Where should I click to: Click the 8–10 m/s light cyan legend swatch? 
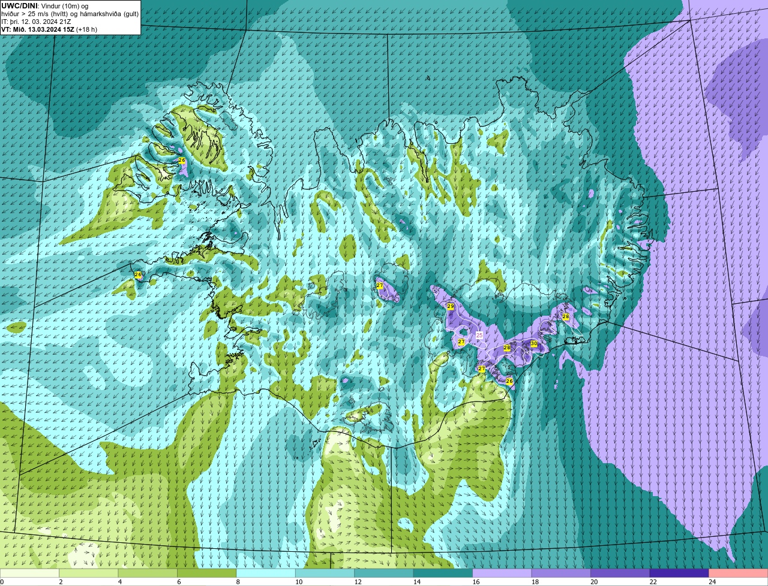click(x=266, y=573)
